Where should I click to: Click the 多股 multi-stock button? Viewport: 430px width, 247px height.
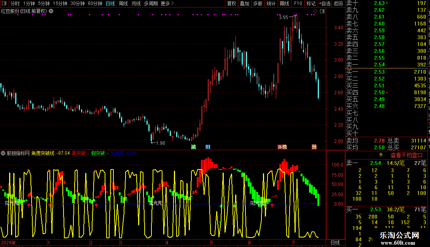pos(258,3)
